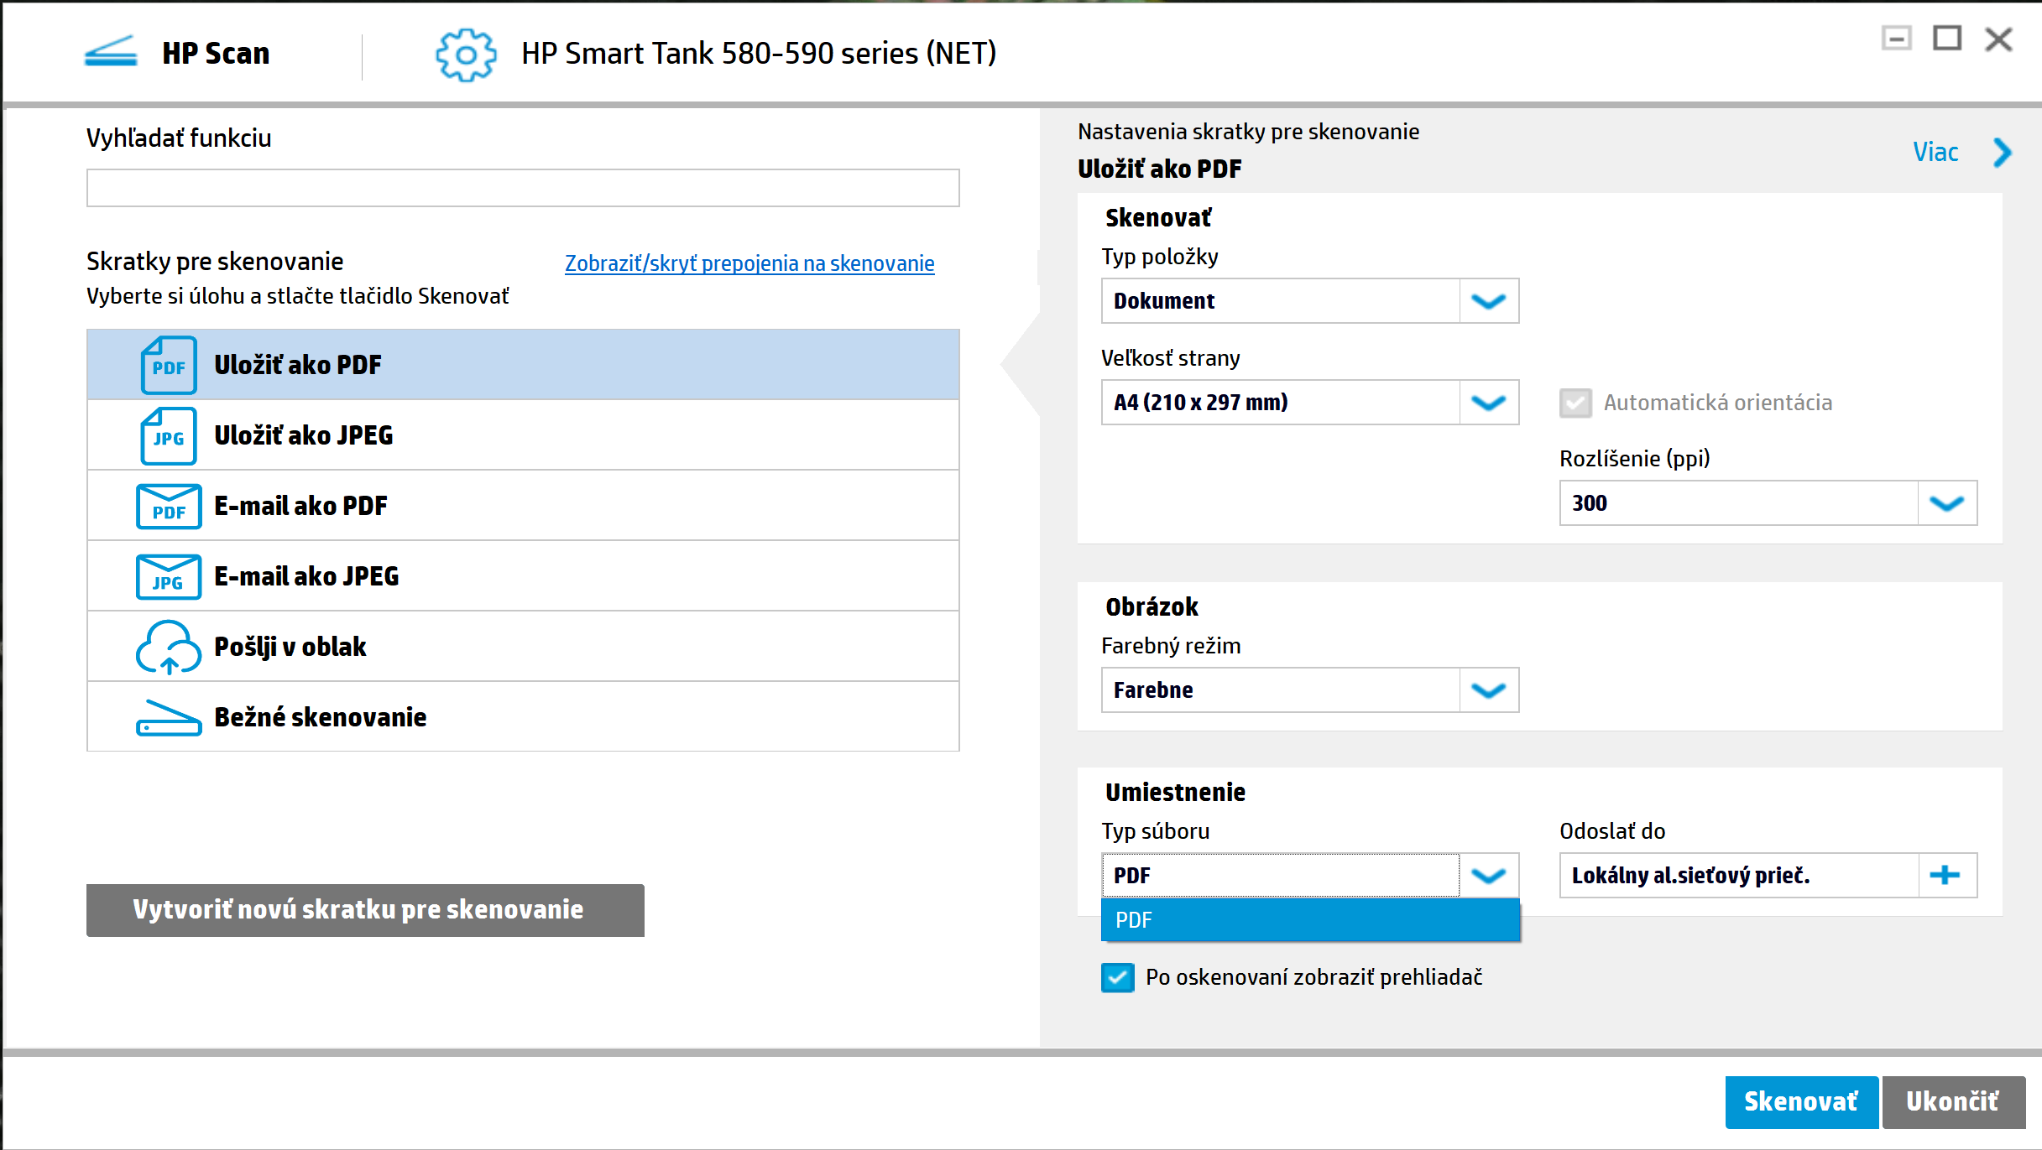Click the JPG icon for Uložiť ako JPEG
Screen dimensions: 2042x1150
168,435
